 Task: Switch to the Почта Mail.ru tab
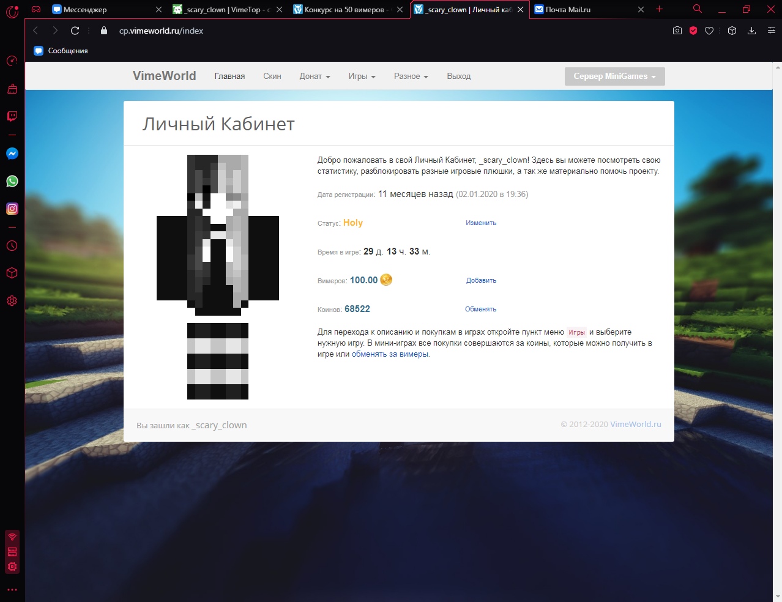589,10
